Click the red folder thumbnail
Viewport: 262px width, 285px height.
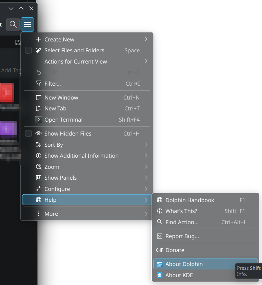click(7, 92)
